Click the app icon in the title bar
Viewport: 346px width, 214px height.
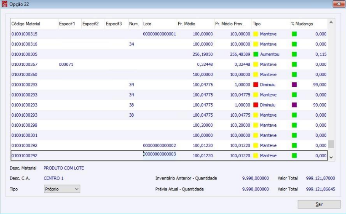tap(4, 4)
